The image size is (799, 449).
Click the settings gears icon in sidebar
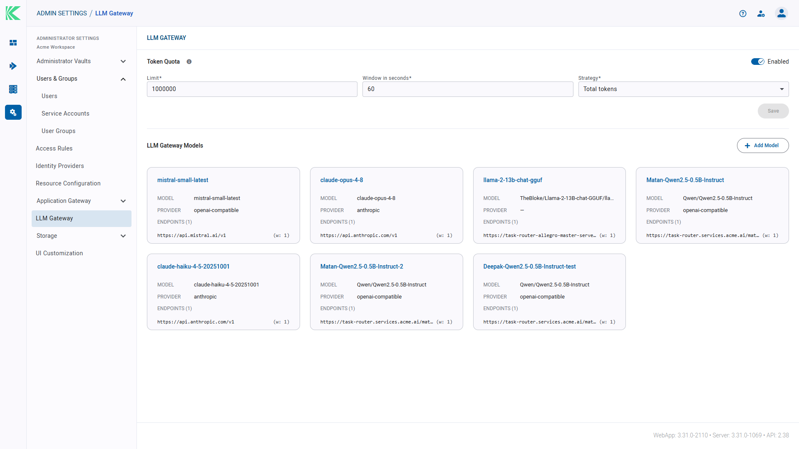(13, 112)
